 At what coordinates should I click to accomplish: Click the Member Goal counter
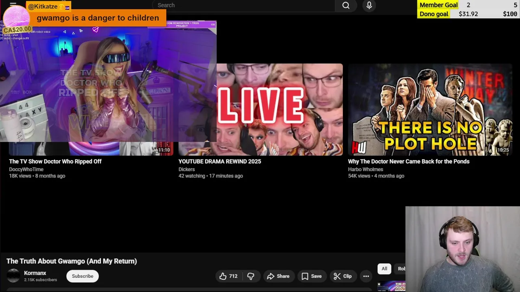click(x=468, y=5)
